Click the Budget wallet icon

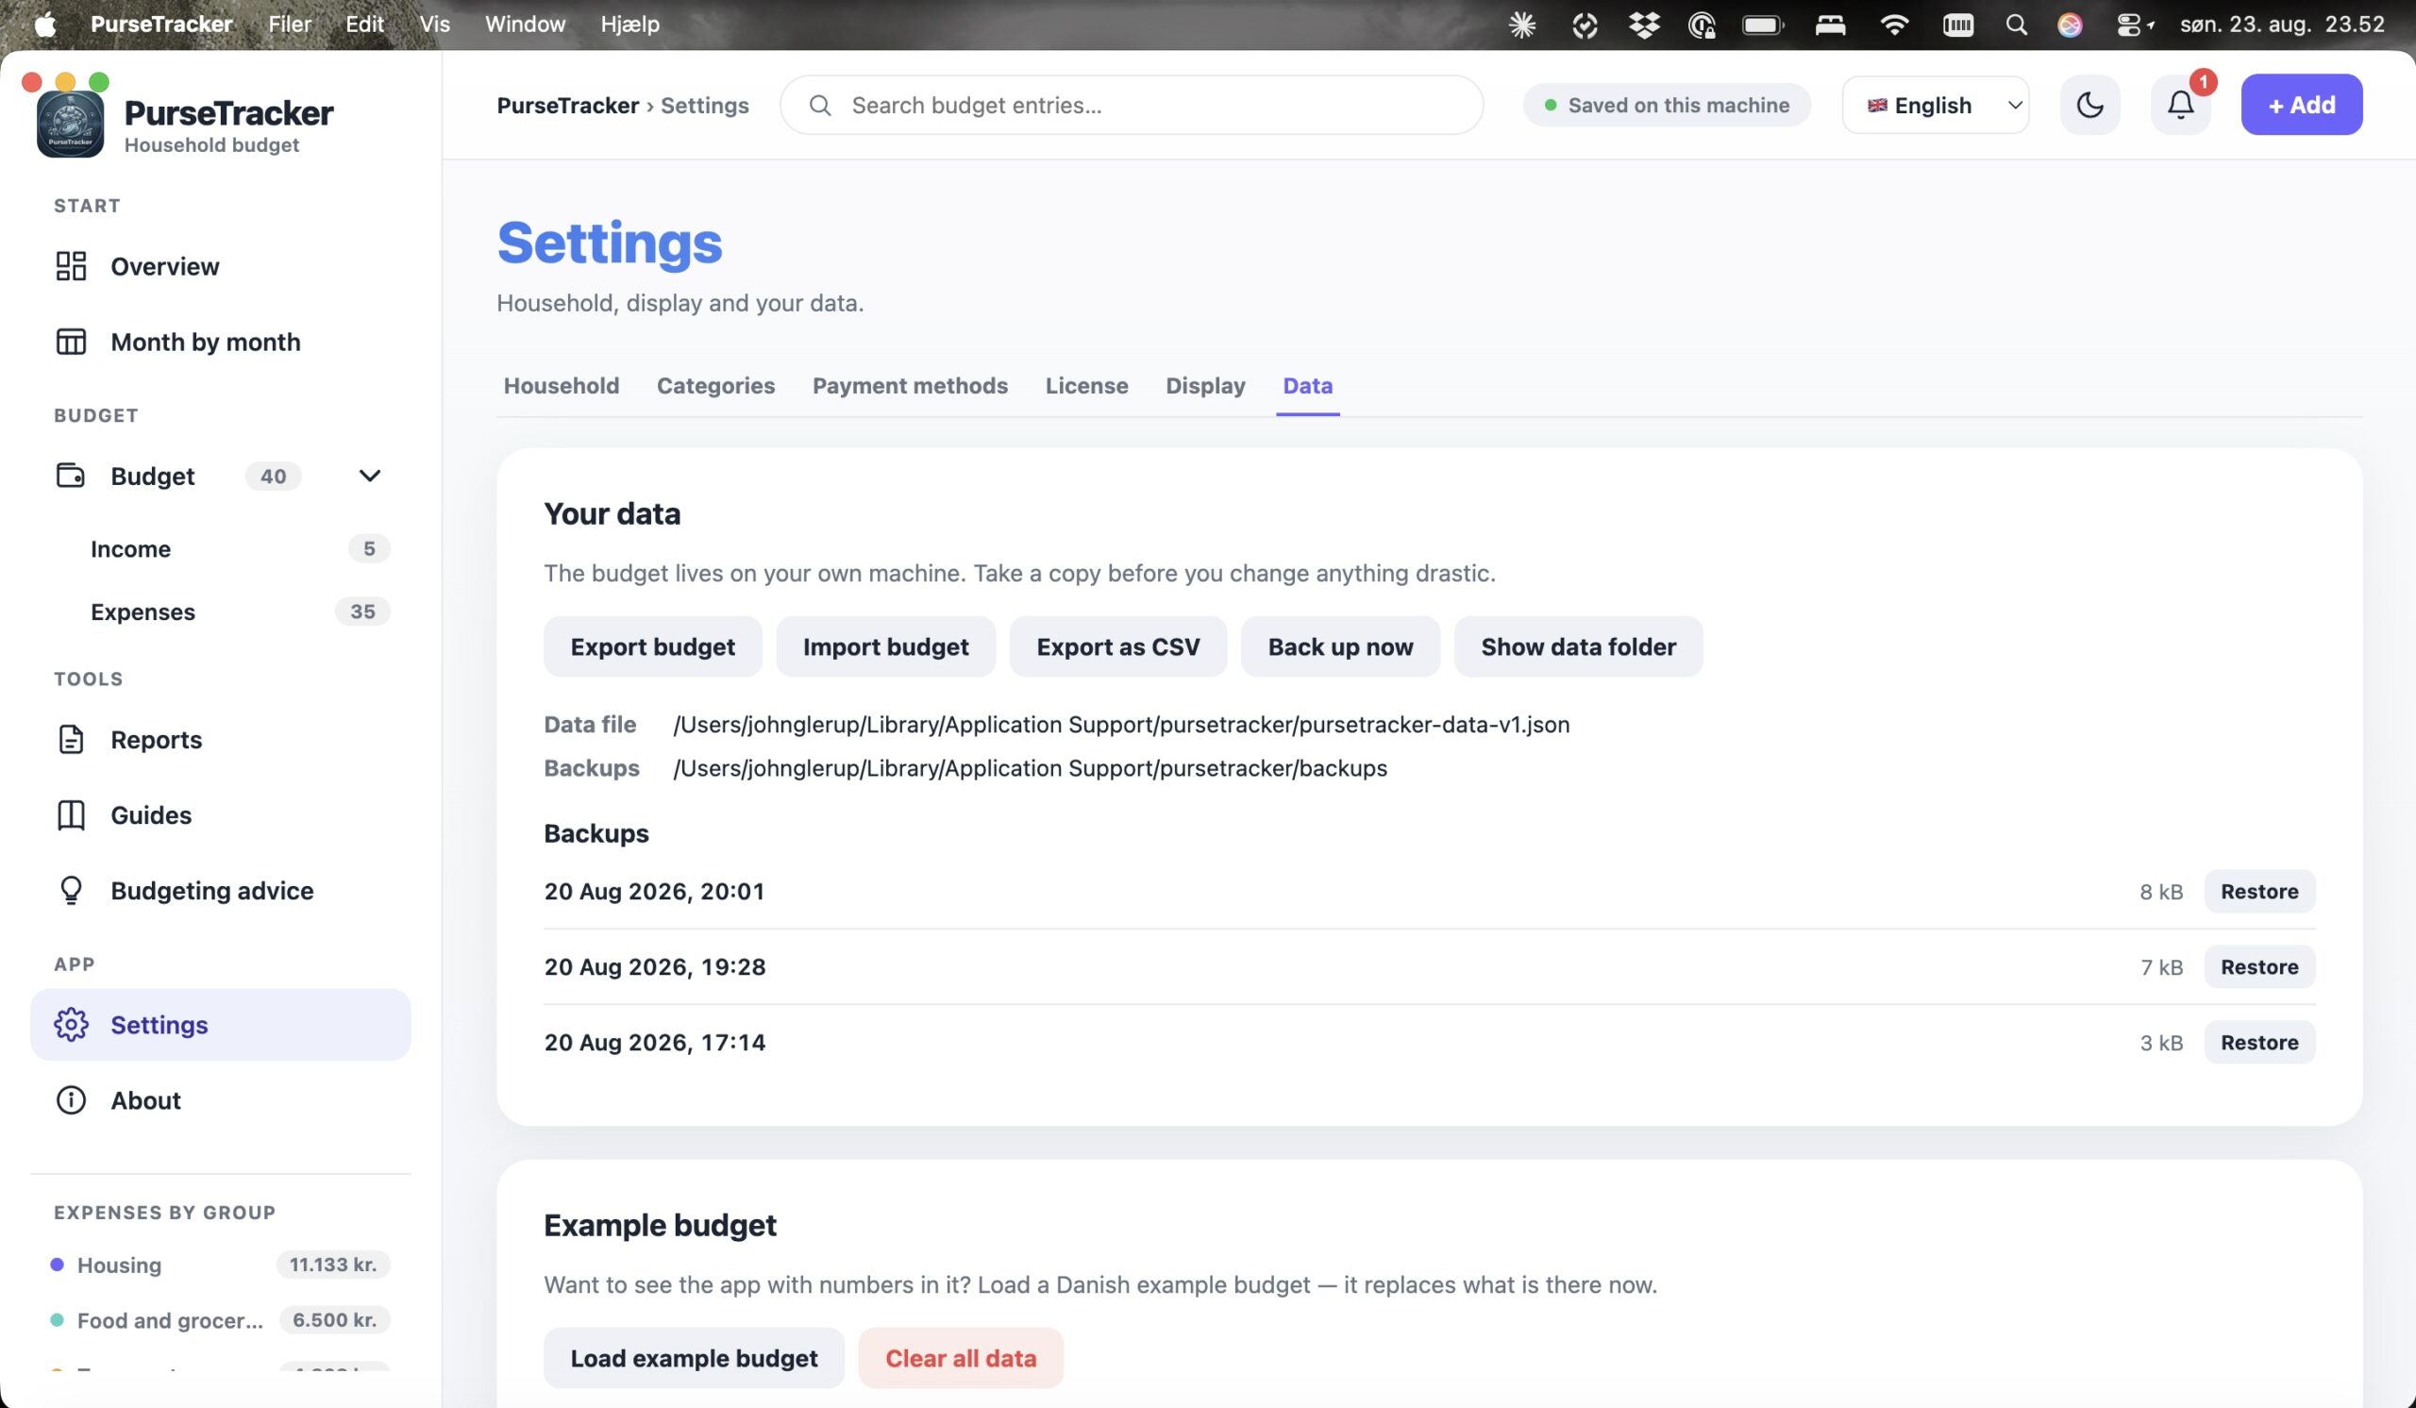coord(71,476)
